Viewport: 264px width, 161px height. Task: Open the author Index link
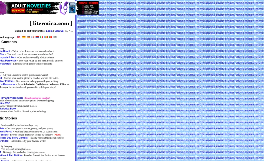tap(4, 141)
